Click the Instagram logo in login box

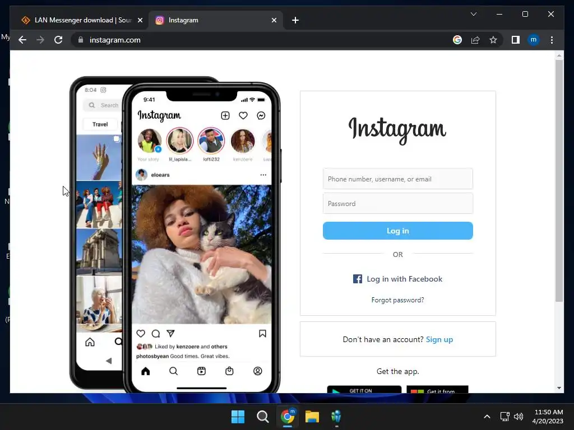point(397,130)
